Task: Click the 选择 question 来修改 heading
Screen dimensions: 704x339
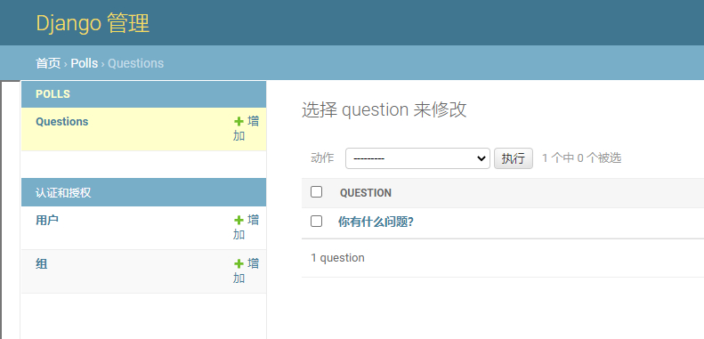Action: point(384,110)
